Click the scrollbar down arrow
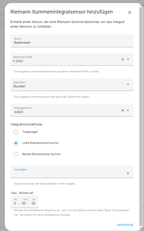This screenshot has width=144, height=231. 141,229
